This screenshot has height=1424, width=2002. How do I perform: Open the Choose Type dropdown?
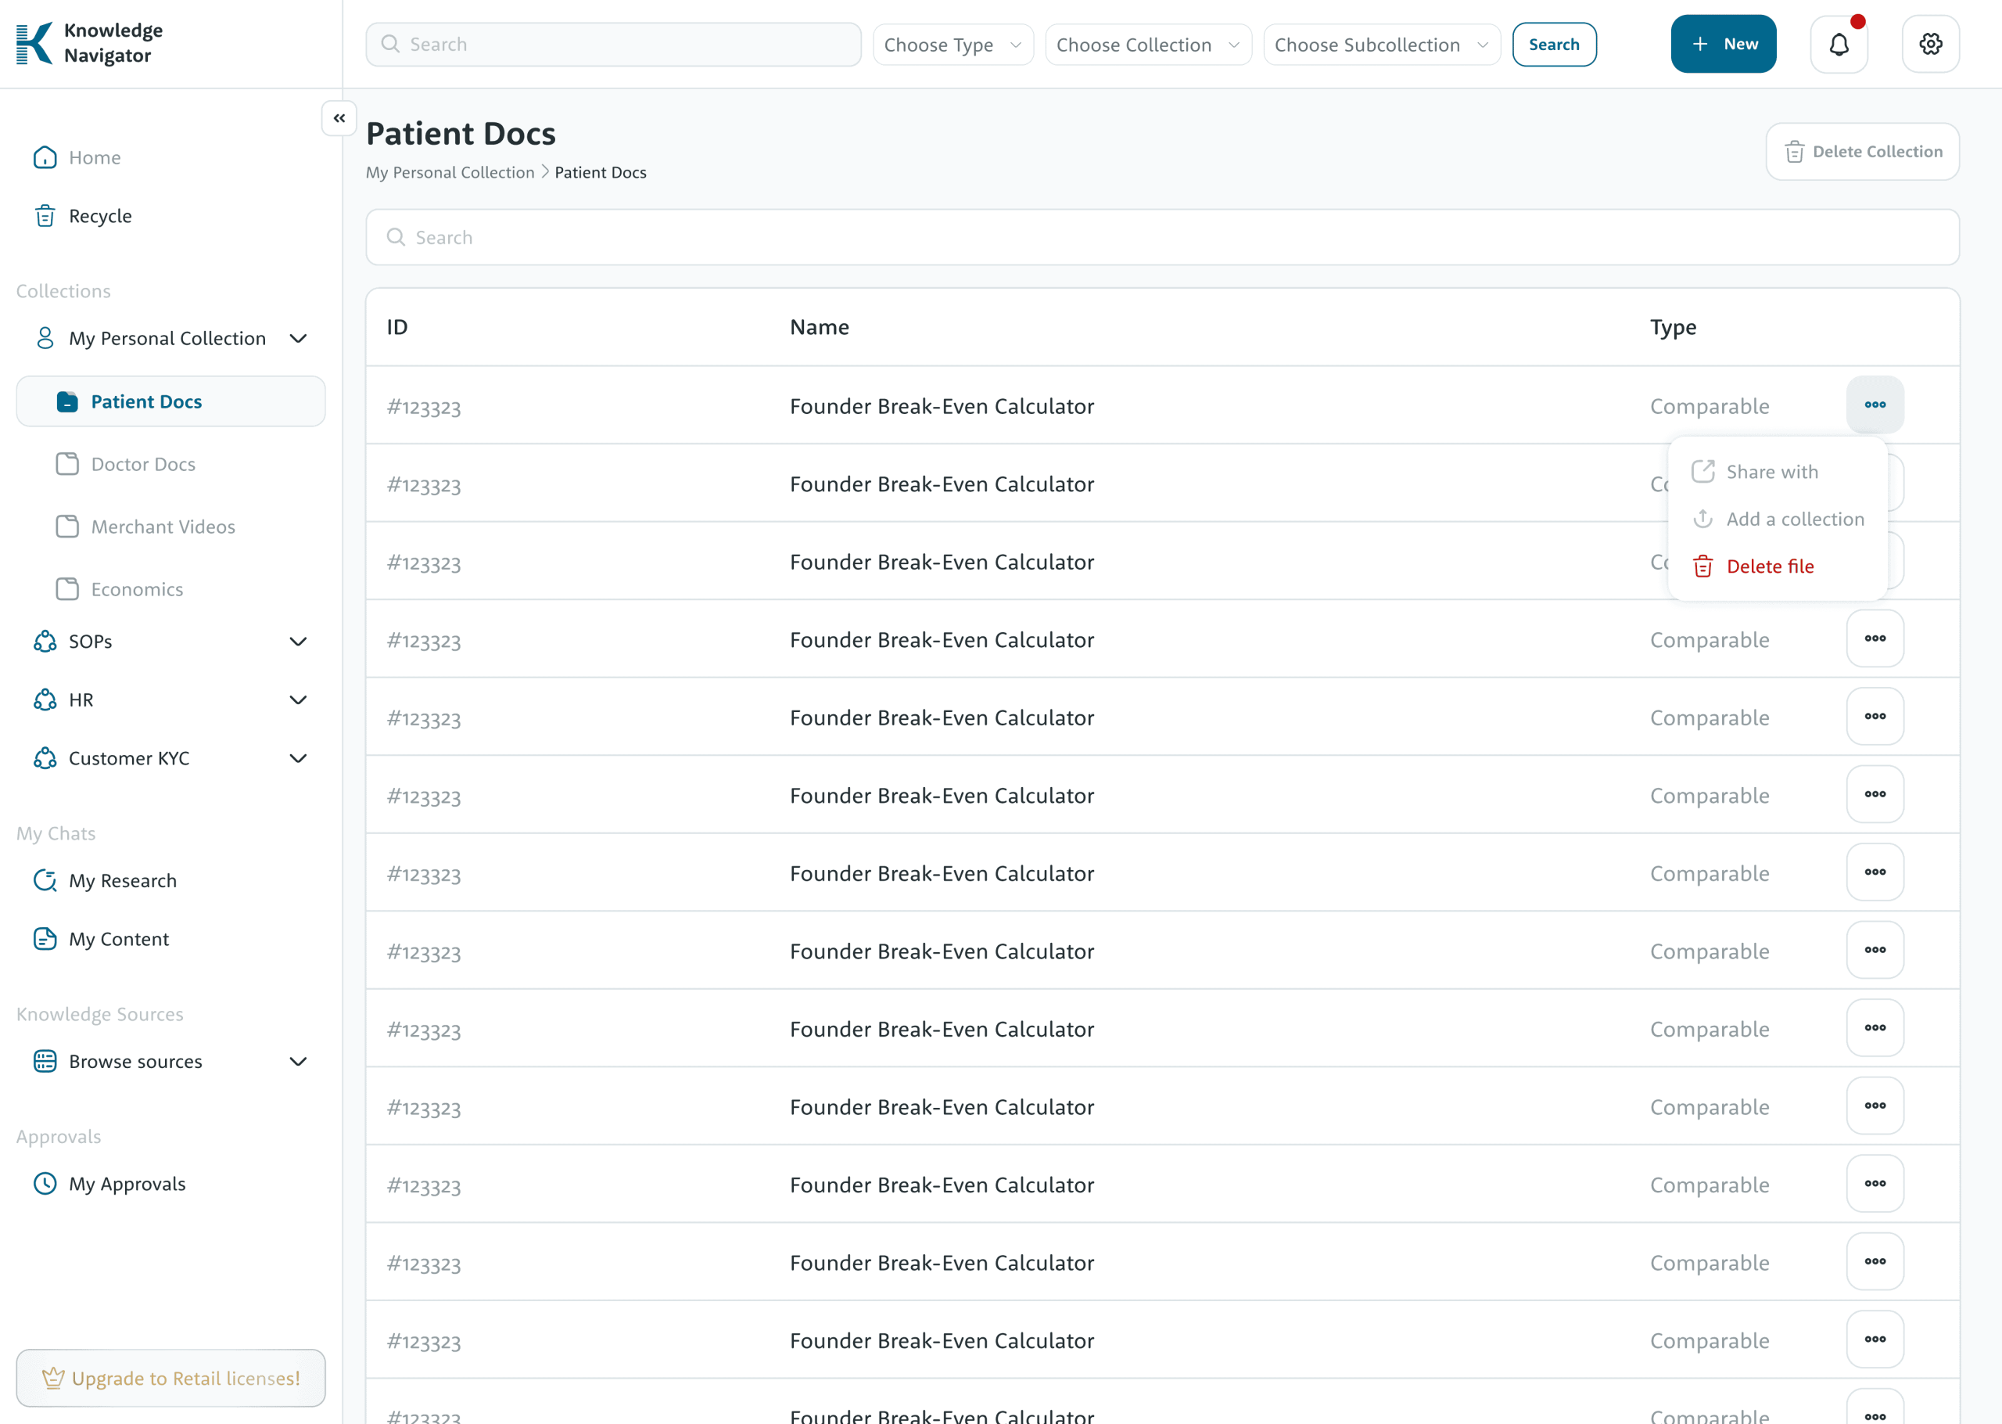click(953, 45)
